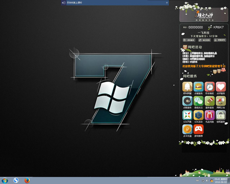Click the 网吧服务 section heading
The height and width of the screenshot is (184, 230).
click(190, 76)
